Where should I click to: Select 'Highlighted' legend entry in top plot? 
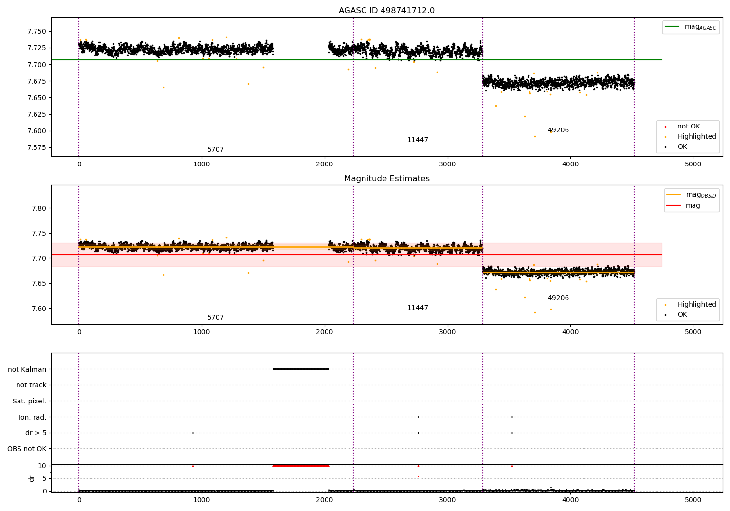[x=697, y=137]
